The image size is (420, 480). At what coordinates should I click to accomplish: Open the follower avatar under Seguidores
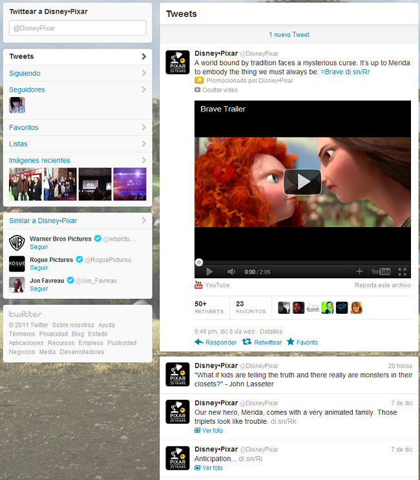coord(17,105)
